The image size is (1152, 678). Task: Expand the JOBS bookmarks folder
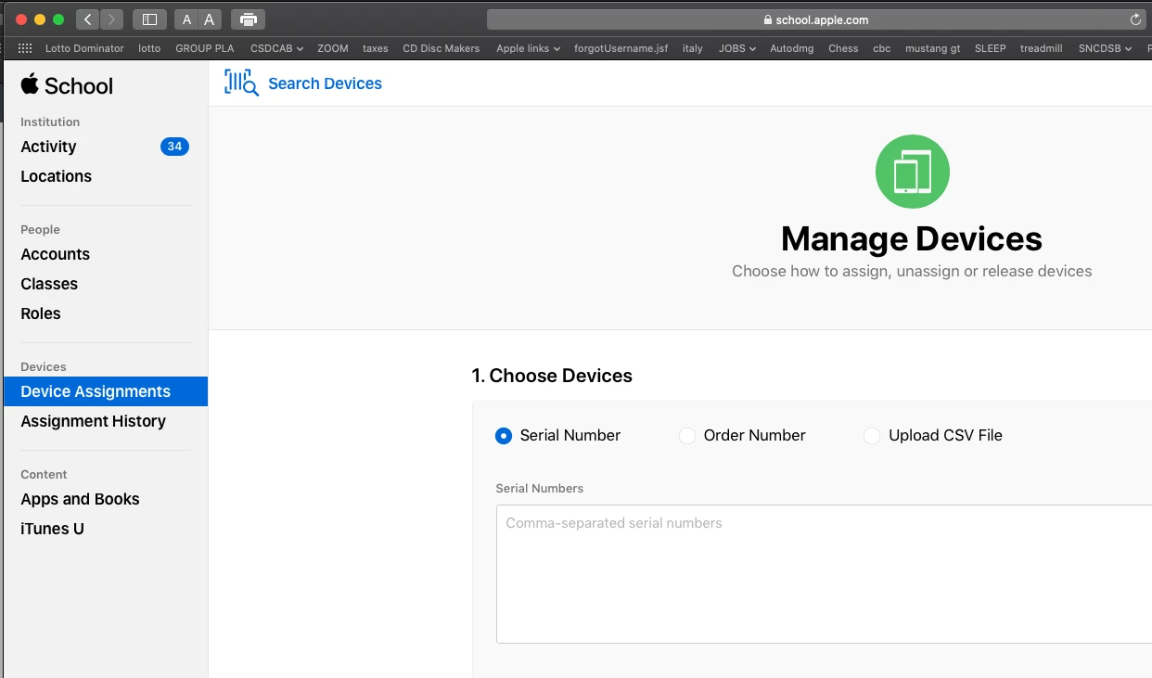(736, 48)
